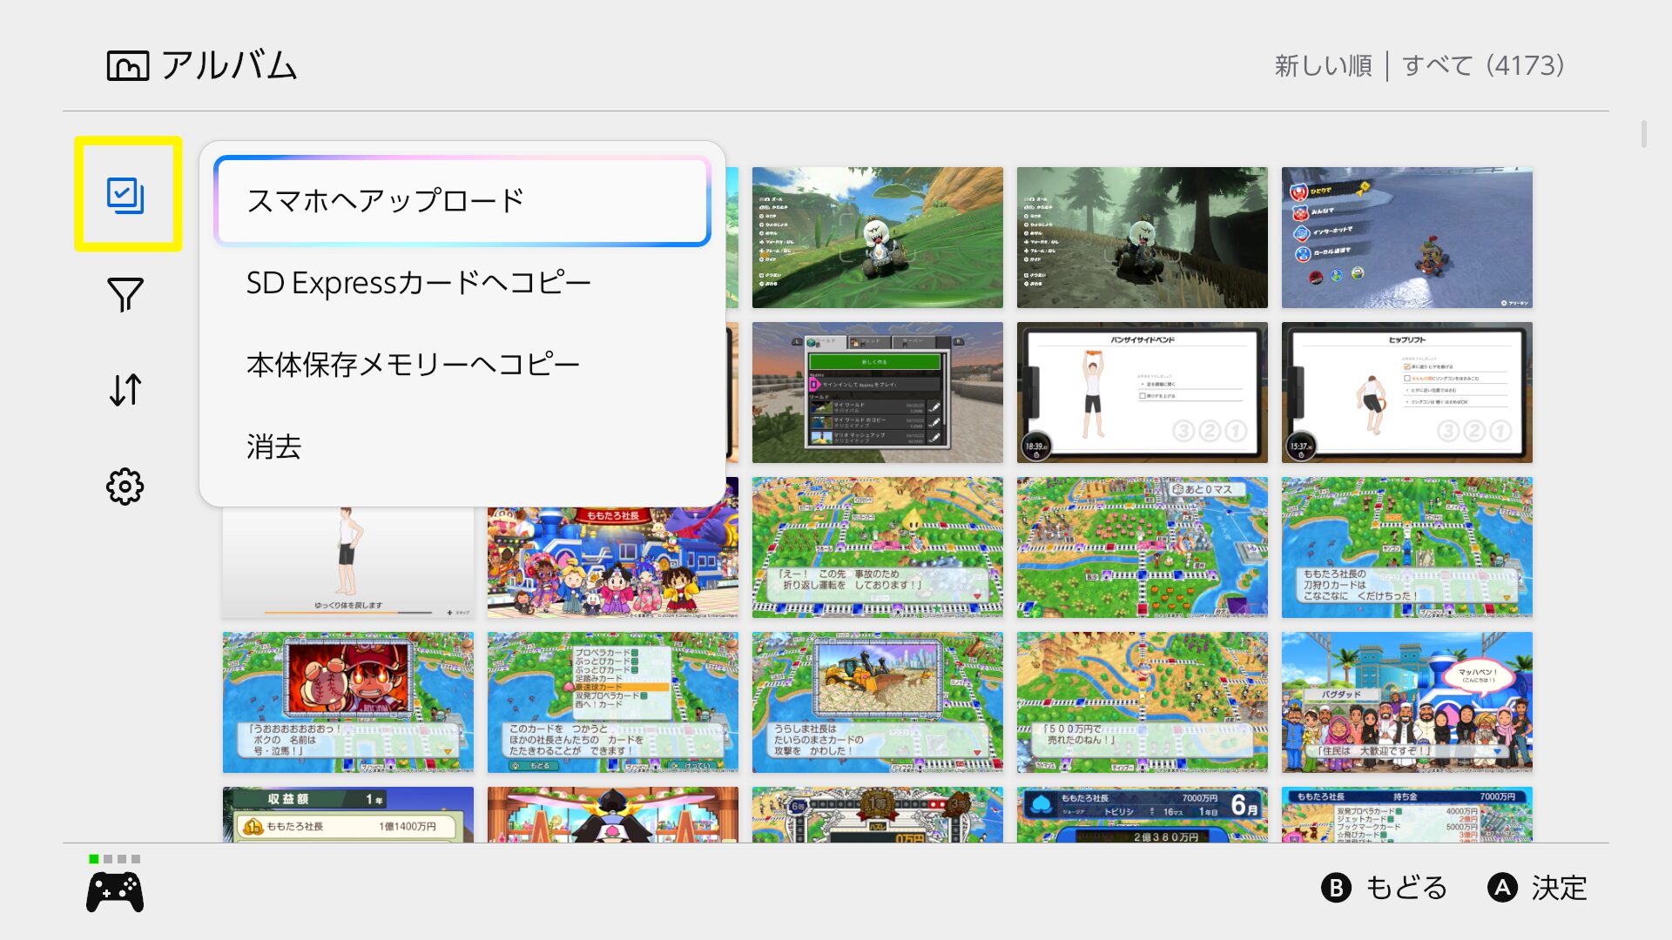Viewport: 1672px width, 940px height.
Task: Open the sort order arrows icon
Action: (x=125, y=390)
